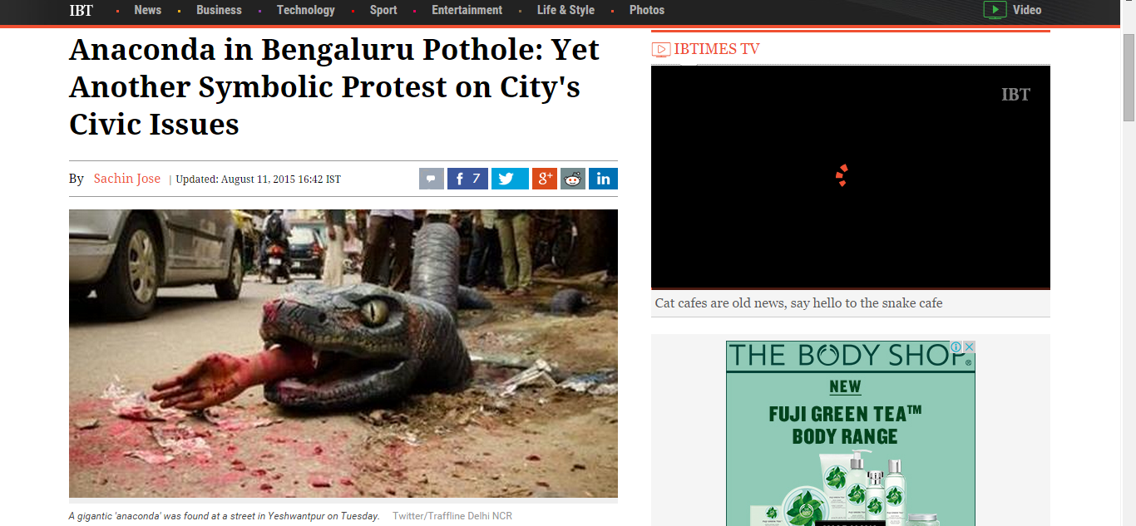The height and width of the screenshot is (526, 1136).
Task: Open the Technology section
Action: (x=306, y=10)
